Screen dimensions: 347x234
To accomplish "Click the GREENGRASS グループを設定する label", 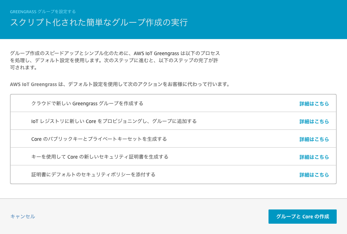I will click(43, 11).
